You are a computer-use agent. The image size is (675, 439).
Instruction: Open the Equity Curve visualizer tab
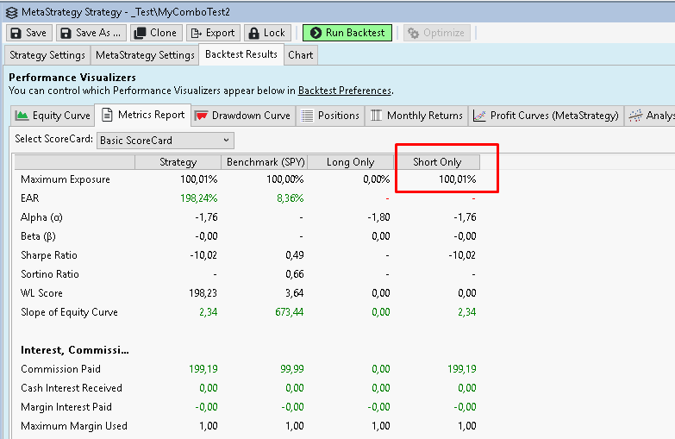tap(53, 116)
